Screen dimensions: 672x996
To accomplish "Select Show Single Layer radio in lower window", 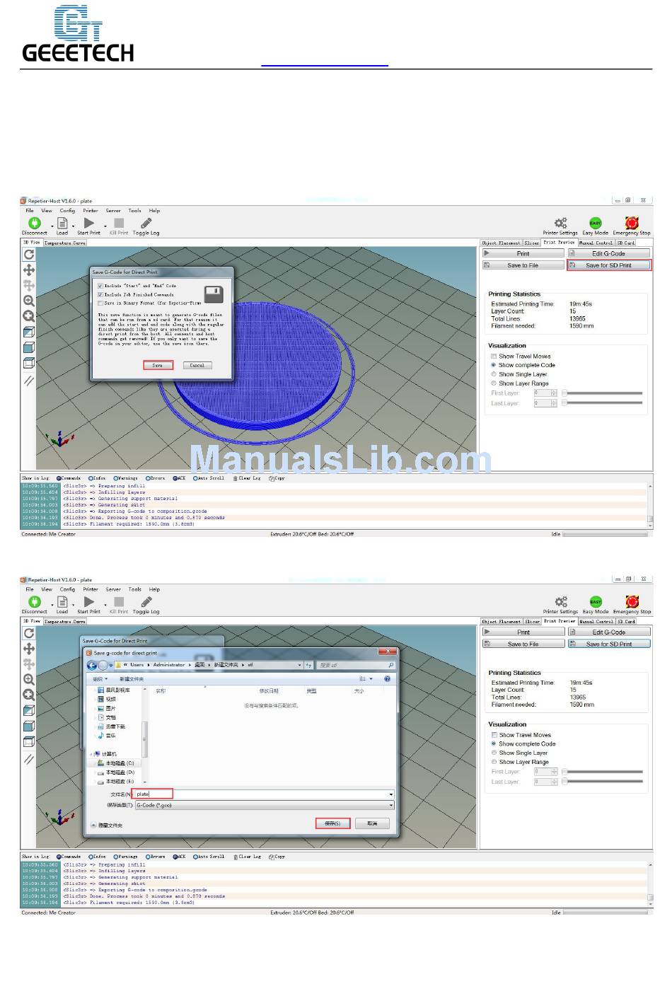I will 494,753.
